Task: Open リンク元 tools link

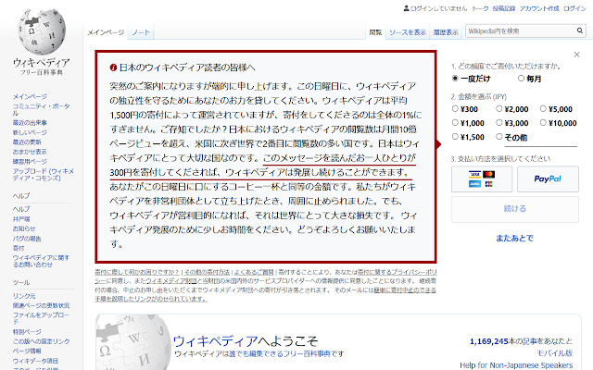Action: [x=24, y=296]
